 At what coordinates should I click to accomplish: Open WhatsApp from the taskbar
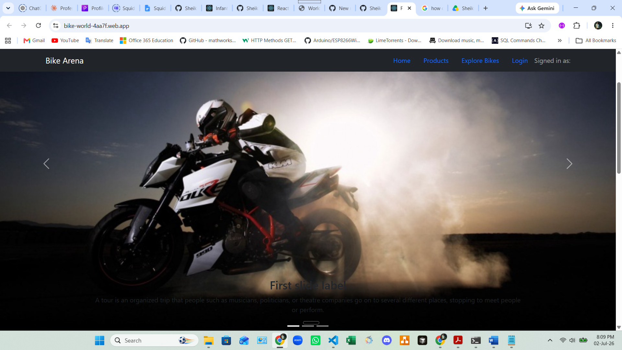(x=315, y=340)
